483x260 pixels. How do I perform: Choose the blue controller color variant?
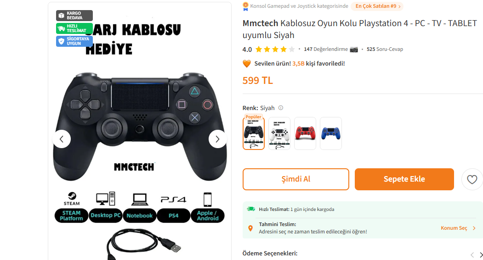(x=331, y=133)
